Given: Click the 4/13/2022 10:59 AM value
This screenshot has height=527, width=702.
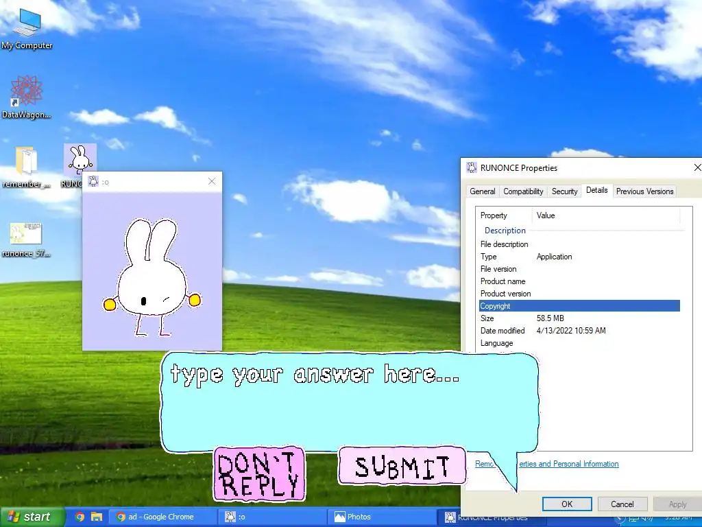Looking at the screenshot, I should tap(571, 331).
